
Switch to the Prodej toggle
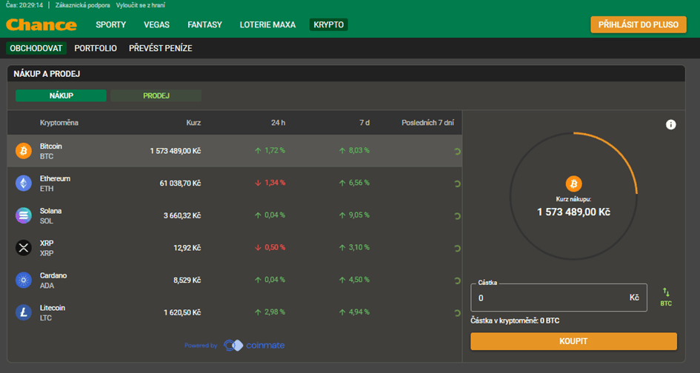coord(156,95)
